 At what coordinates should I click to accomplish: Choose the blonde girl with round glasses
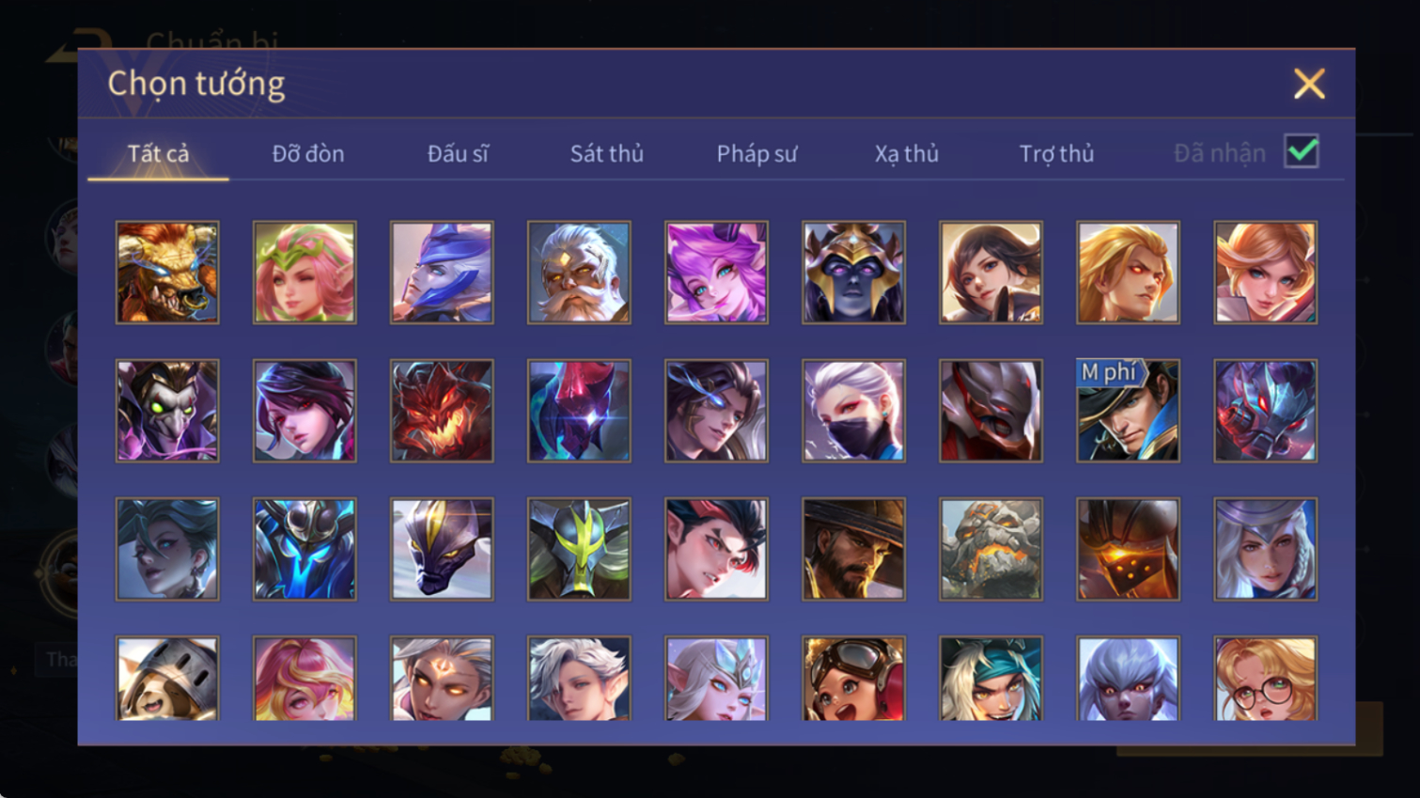click(x=1265, y=679)
